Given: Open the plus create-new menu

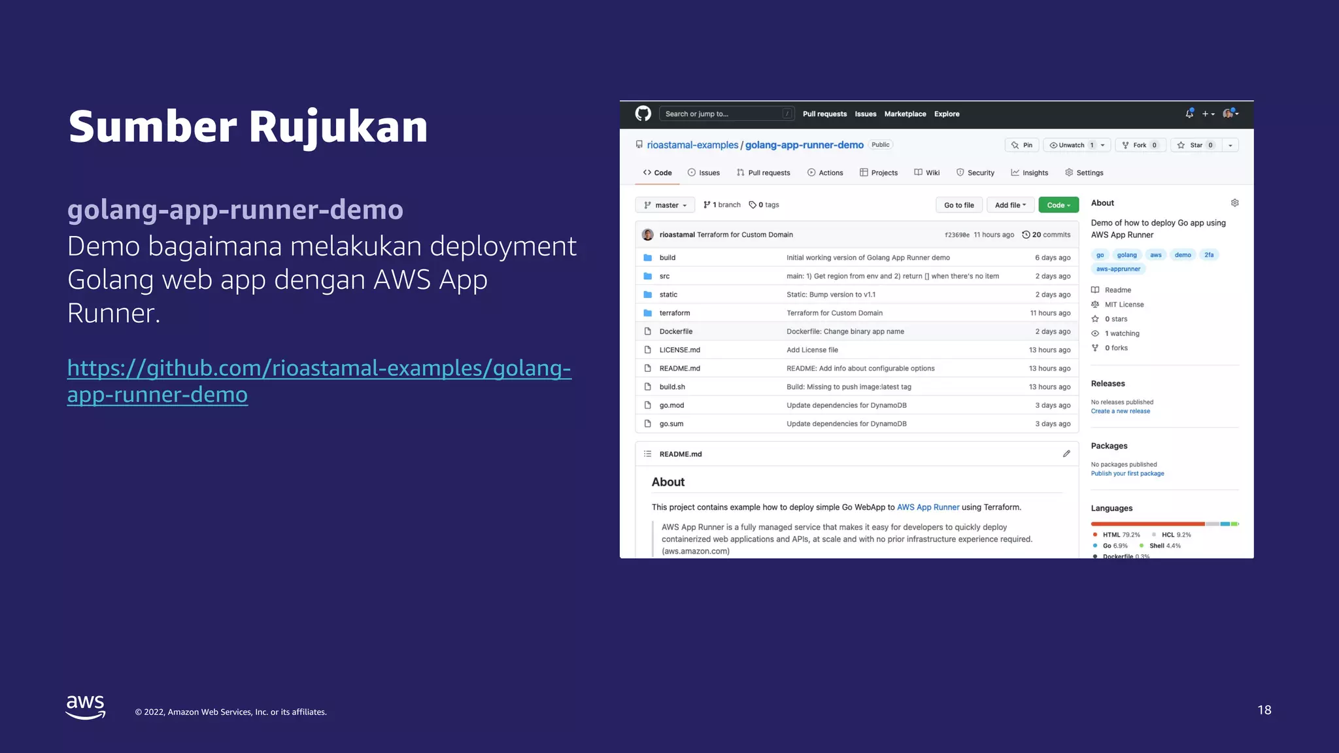Looking at the screenshot, I should click(x=1208, y=114).
